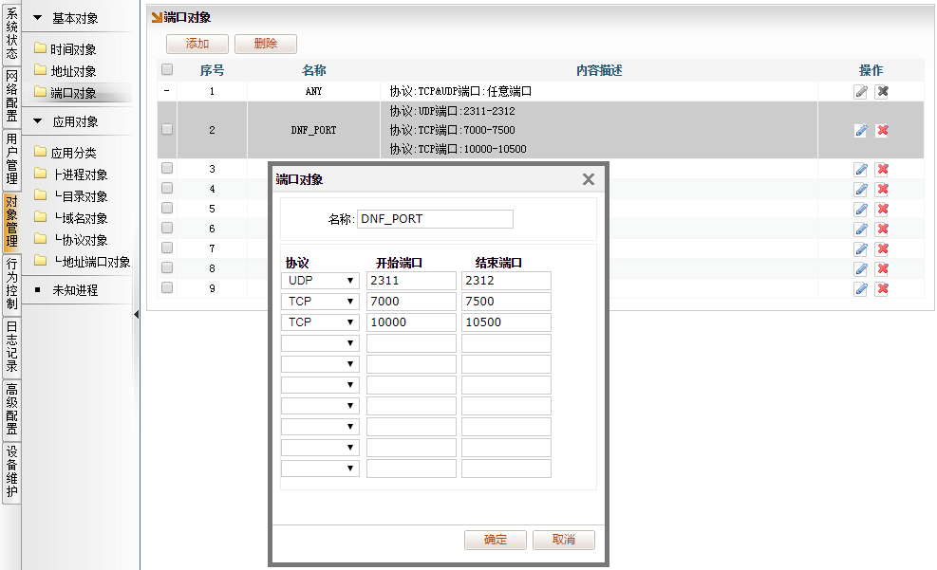Switch to the 日志记录 vertical tab

[11, 347]
